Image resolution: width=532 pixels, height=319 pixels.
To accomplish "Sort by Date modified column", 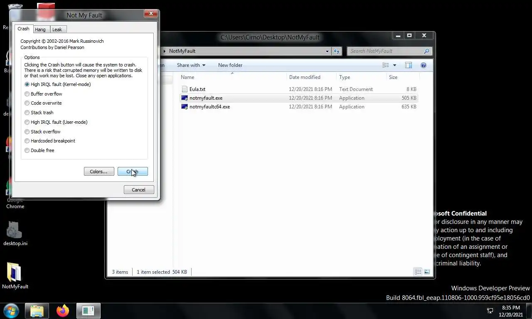I will [311, 77].
